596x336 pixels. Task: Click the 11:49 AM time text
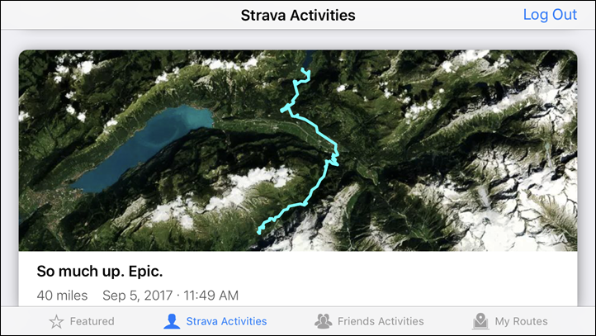[211, 296]
